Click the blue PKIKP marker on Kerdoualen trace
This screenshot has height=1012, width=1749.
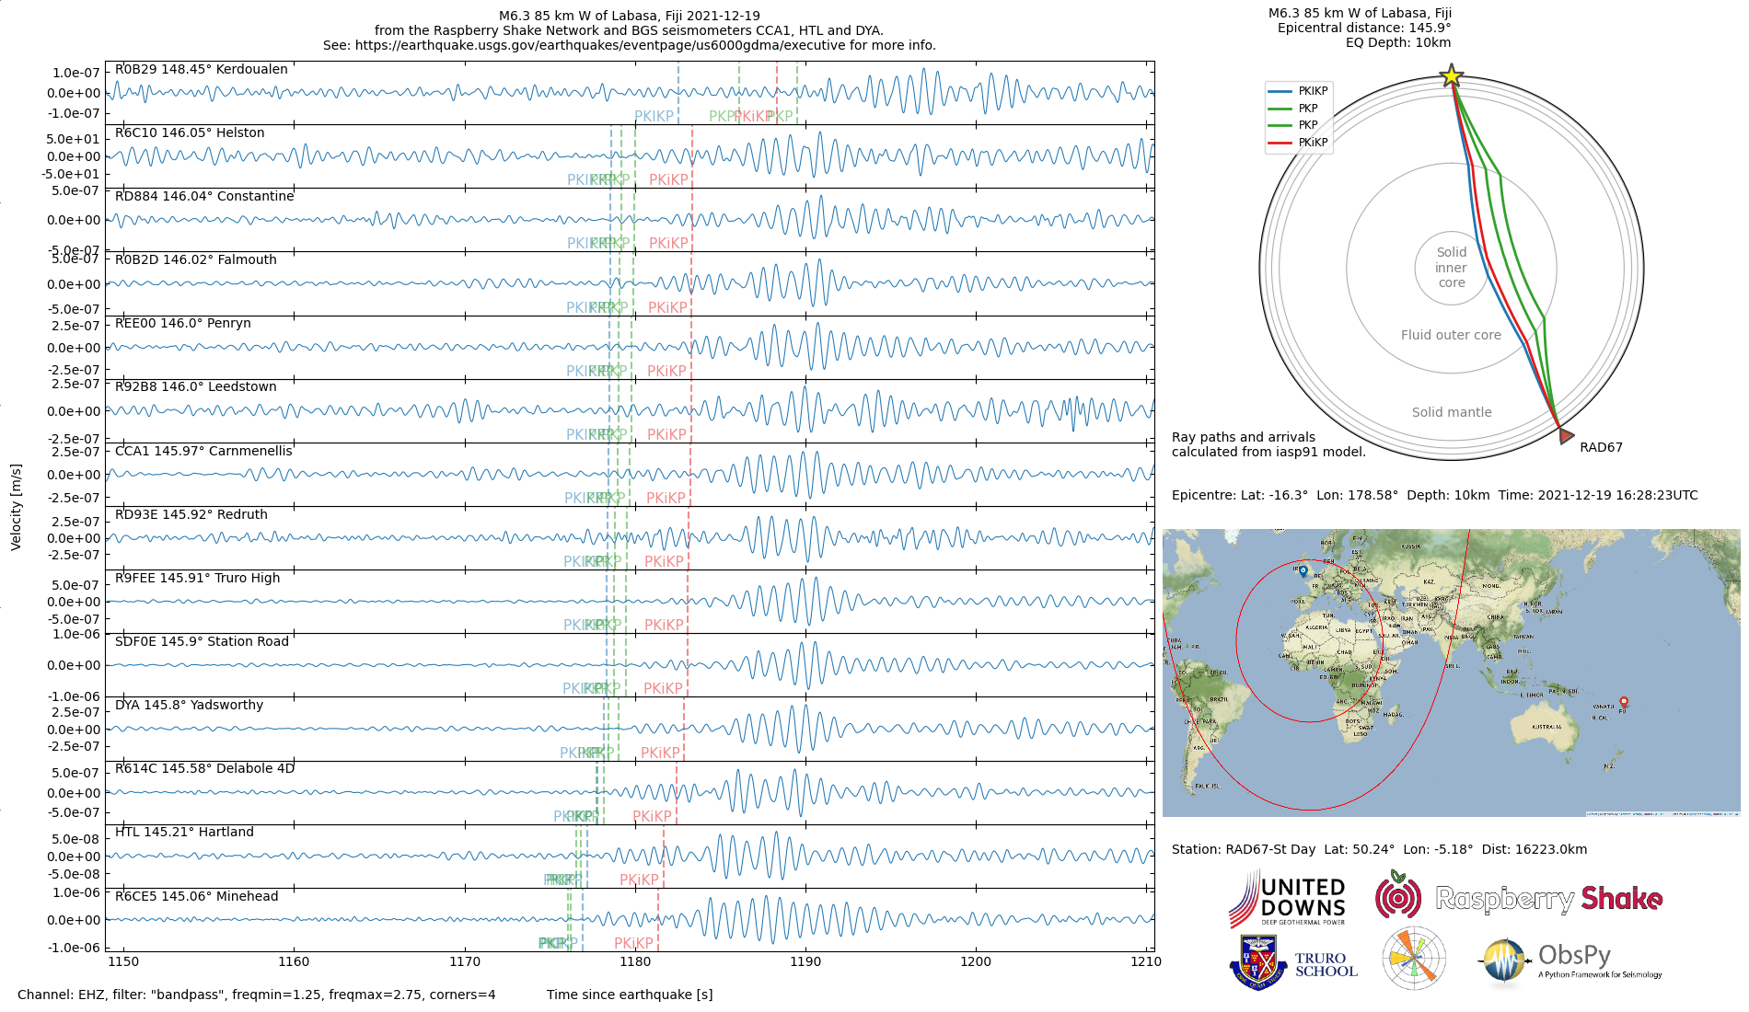654,116
